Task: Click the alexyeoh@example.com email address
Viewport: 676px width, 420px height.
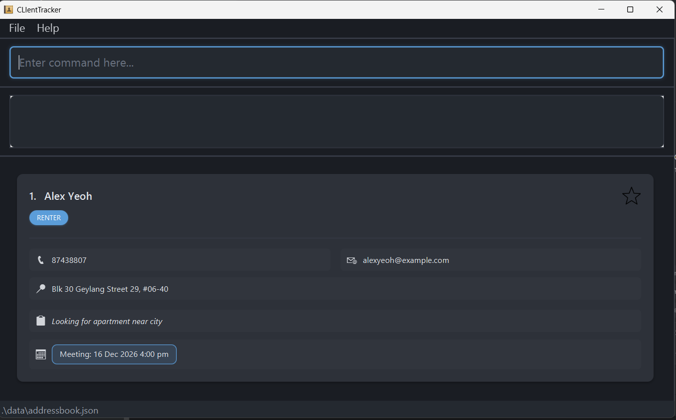Action: tap(406, 260)
